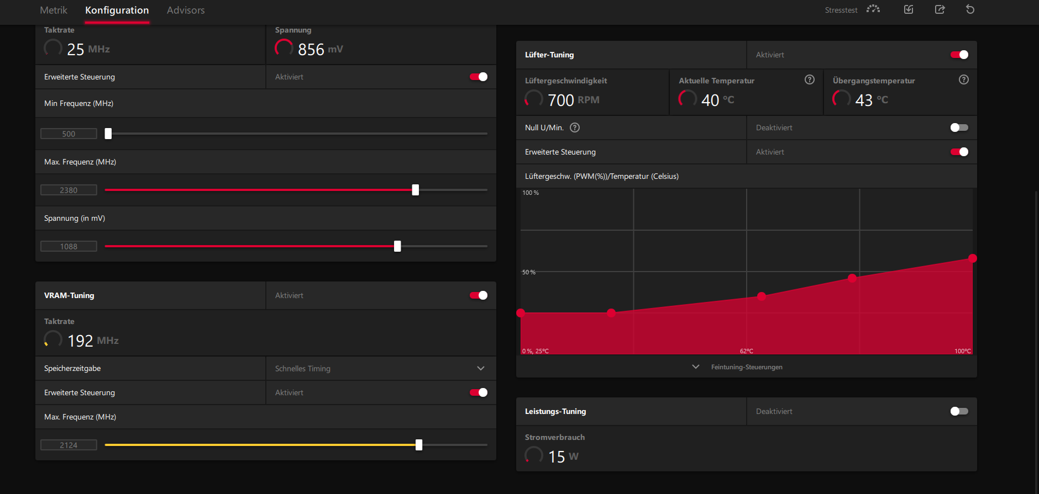The height and width of the screenshot is (494, 1039).
Task: Click the "Spannung (in mV)" label
Action: [x=75, y=218]
